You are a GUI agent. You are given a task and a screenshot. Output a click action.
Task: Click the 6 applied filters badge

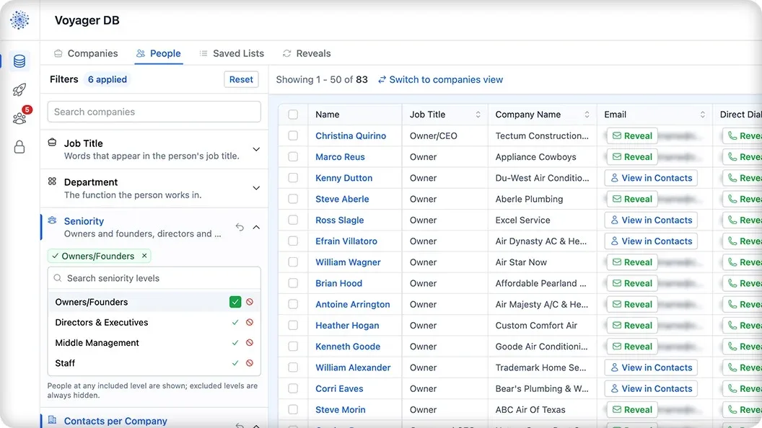pyautogui.click(x=108, y=79)
